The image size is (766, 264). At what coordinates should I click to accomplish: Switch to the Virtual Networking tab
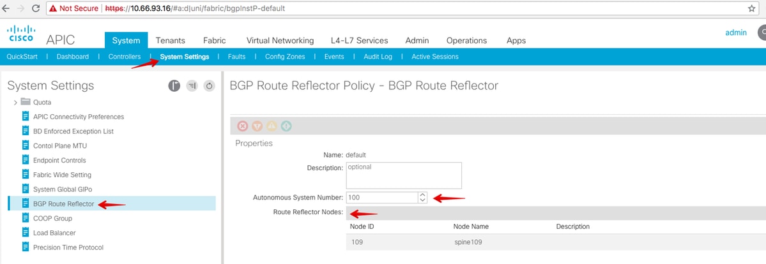click(x=280, y=41)
